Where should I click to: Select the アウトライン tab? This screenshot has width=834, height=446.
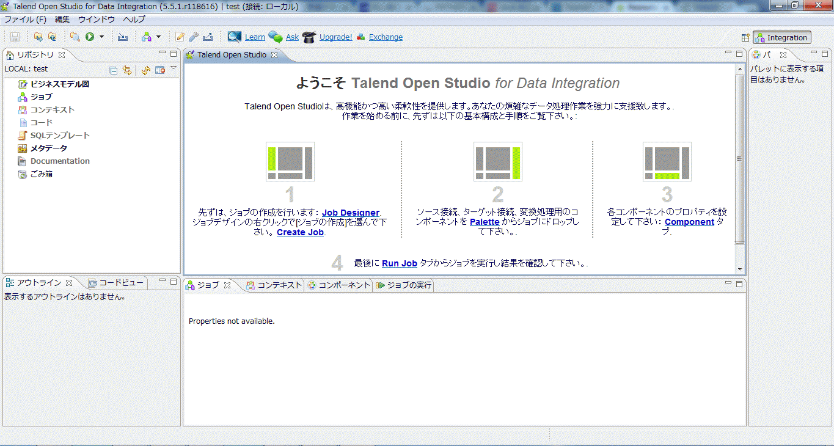(x=38, y=283)
